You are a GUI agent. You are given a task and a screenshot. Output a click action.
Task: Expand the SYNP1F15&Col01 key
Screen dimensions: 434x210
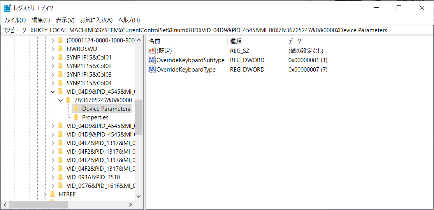pyautogui.click(x=53, y=58)
